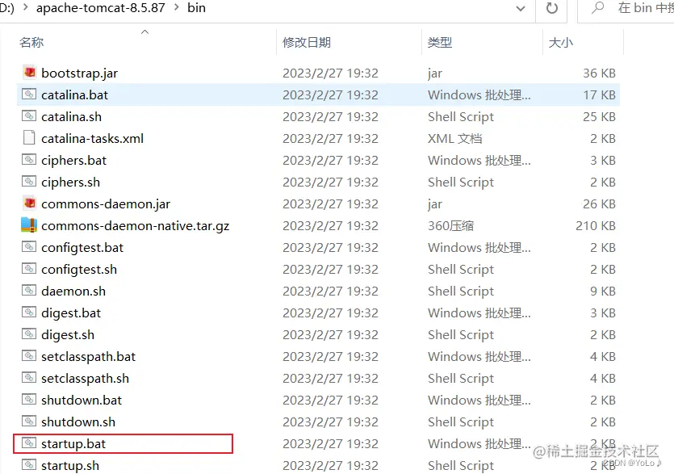Click the daemon.sh file icon
674x474 pixels.
[29, 291]
